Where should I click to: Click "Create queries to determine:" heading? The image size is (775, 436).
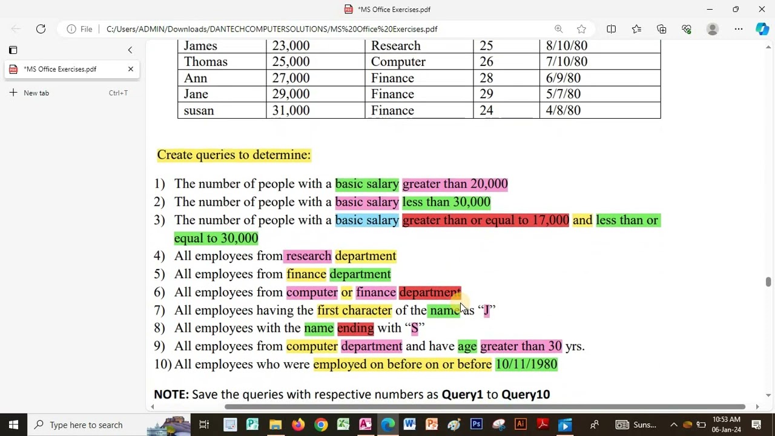(234, 155)
